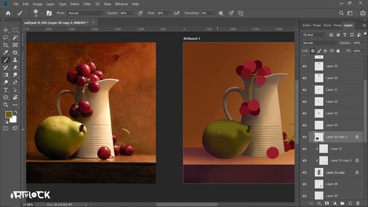Hide Layer 28 with its eye icon
368x207 pixels.
coord(304,184)
